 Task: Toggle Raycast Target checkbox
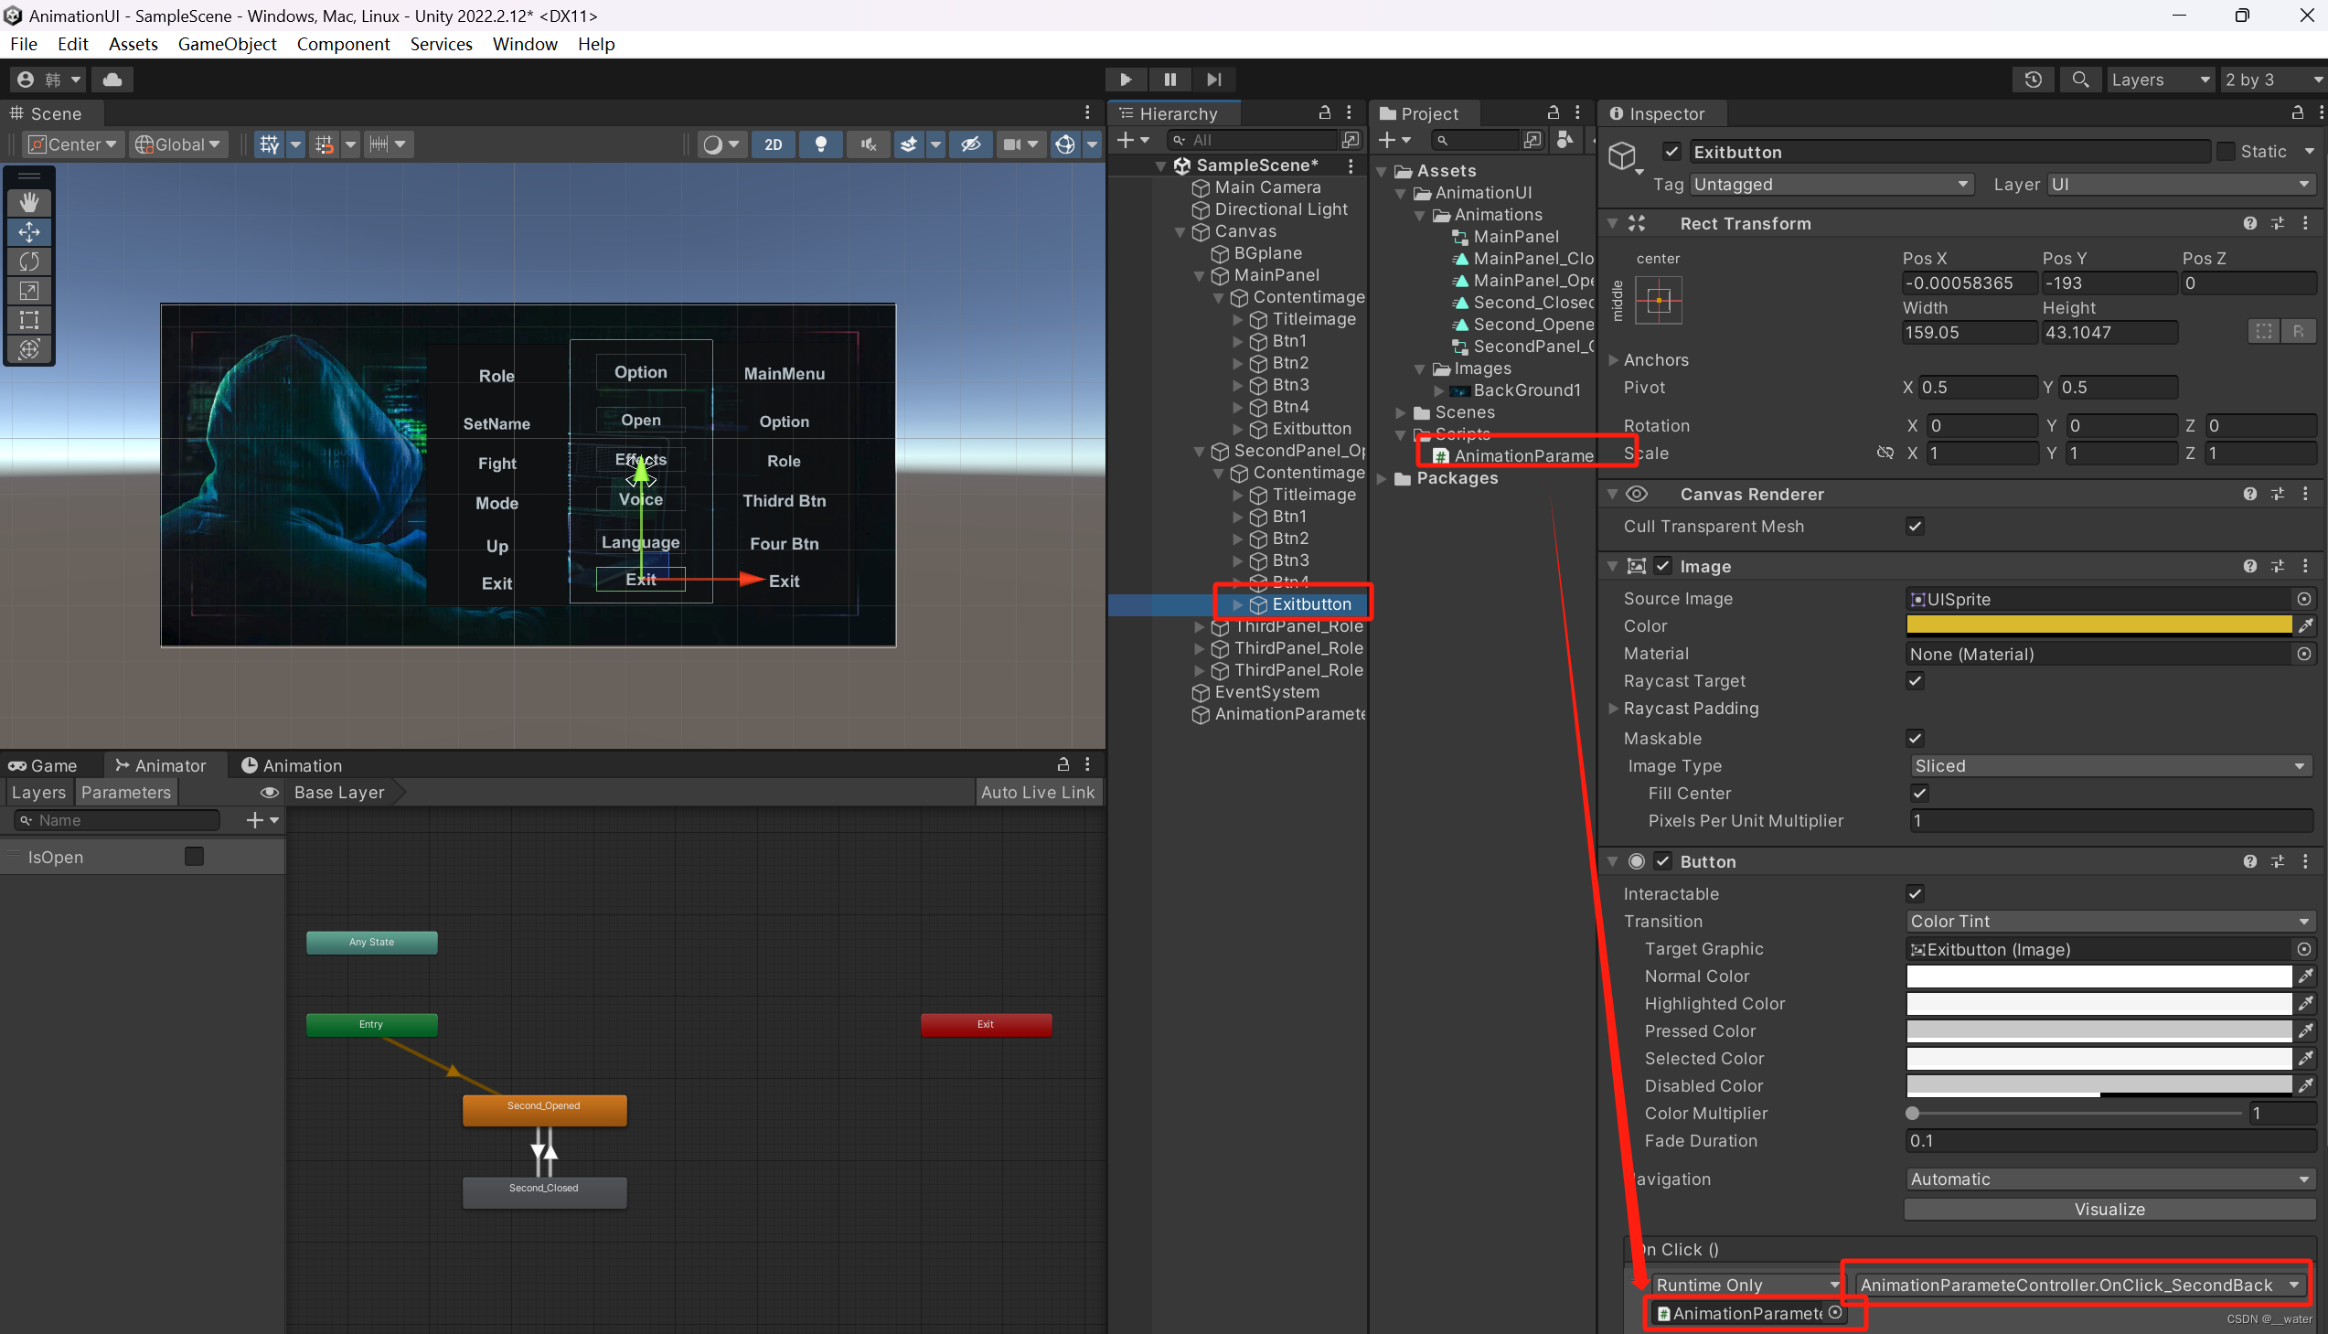(1914, 681)
